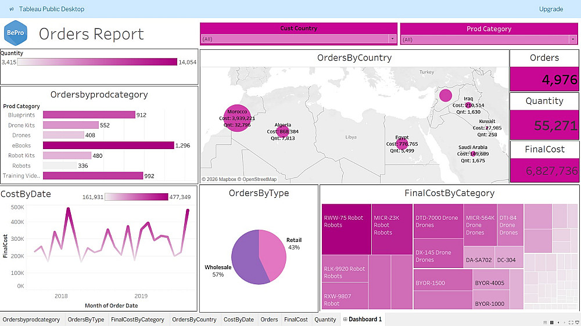Screen dimensions: 581x326
Task: Click the Morocco bubble on the map
Action: click(237, 118)
